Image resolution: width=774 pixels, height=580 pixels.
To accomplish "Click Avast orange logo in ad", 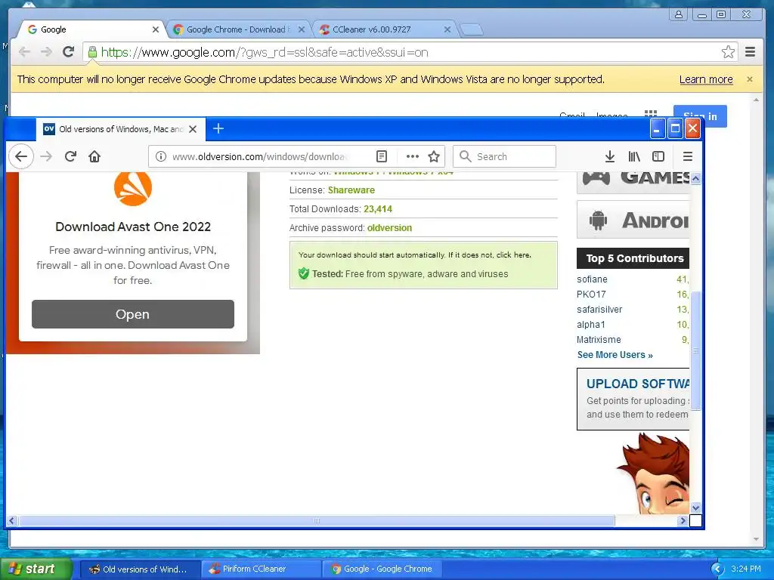I will click(133, 188).
